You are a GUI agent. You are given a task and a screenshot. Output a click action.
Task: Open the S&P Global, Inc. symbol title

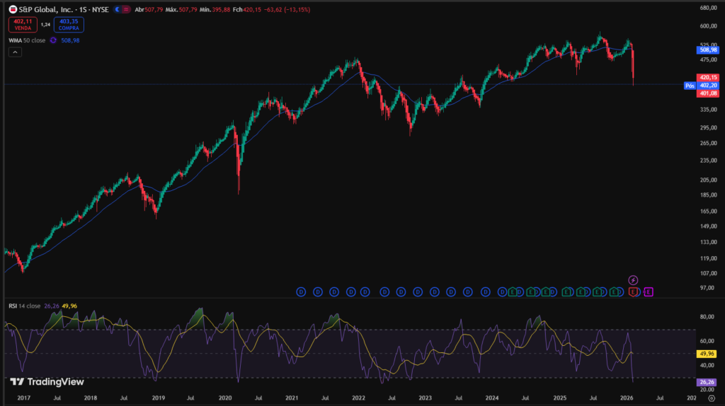(64, 9)
